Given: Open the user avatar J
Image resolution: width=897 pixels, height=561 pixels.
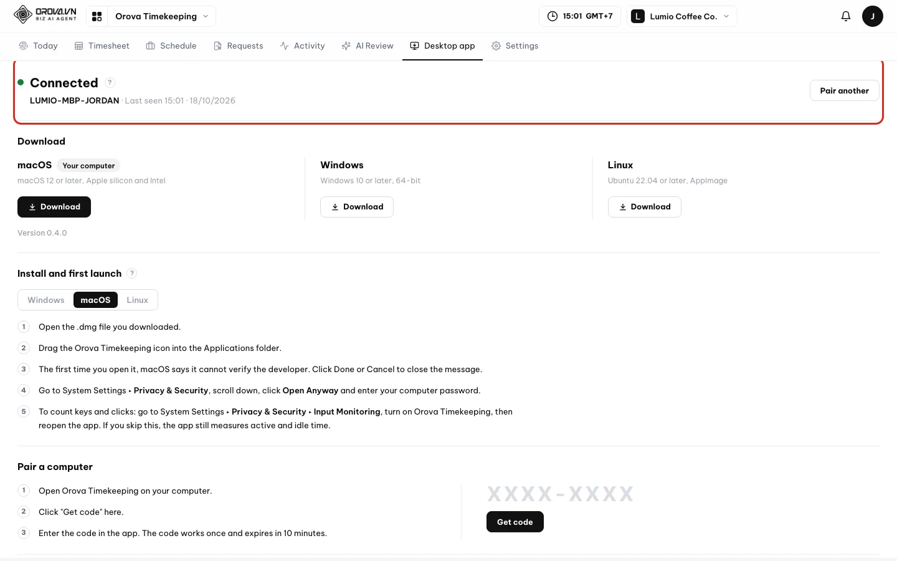Looking at the screenshot, I should [x=872, y=16].
